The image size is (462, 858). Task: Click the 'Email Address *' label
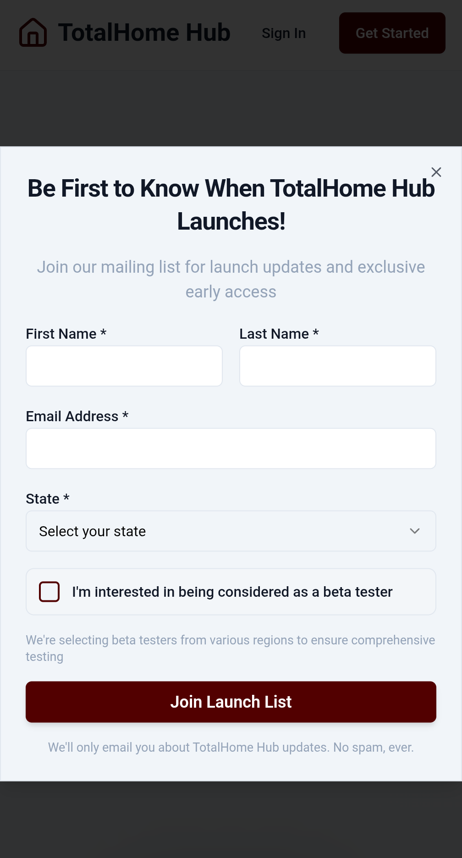point(77,417)
